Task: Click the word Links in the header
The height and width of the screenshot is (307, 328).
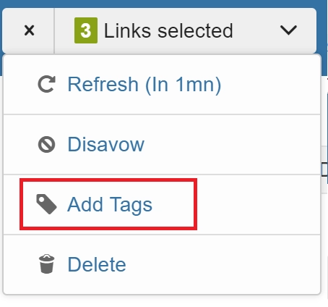Action: point(127,30)
